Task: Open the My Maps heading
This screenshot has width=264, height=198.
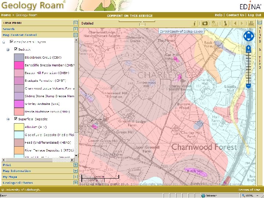Action: pyautogui.click(x=10, y=177)
